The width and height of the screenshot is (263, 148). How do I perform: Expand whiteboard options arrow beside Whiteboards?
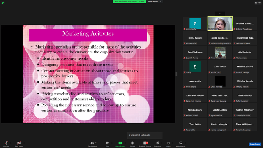tap(186, 143)
